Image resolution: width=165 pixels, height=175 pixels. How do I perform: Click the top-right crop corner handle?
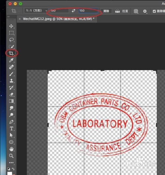[x=155, y=72]
